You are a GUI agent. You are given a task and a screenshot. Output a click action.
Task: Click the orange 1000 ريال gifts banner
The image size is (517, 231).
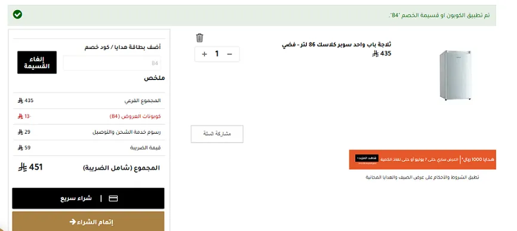(x=422, y=159)
